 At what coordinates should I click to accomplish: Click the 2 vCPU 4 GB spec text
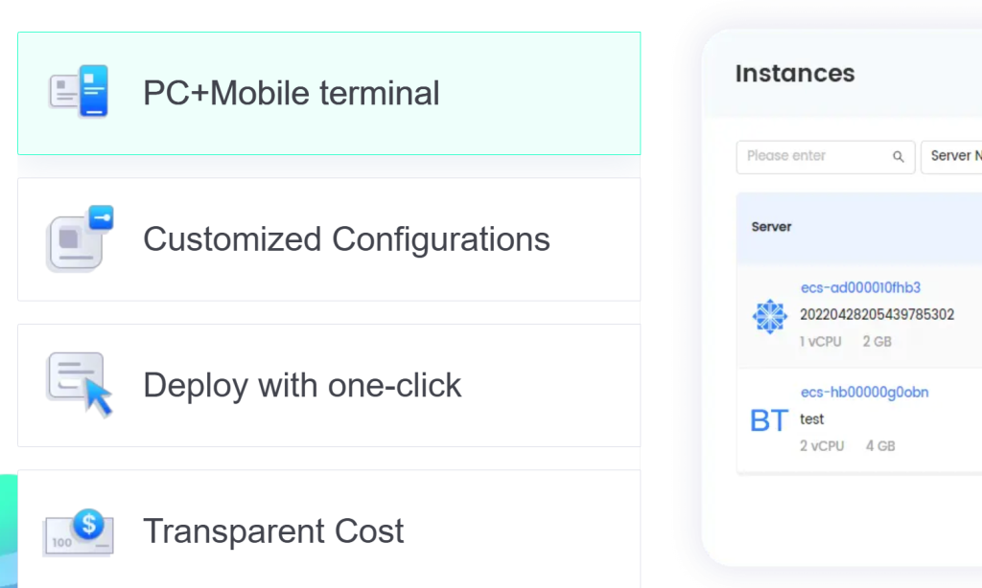click(848, 446)
